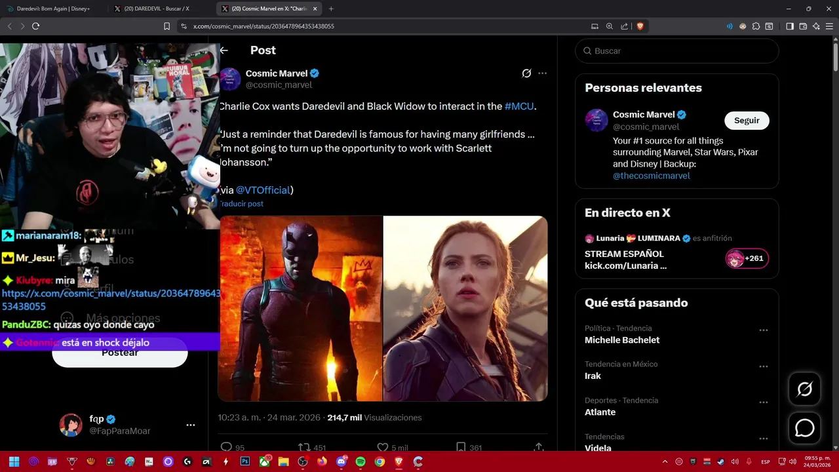Image resolution: width=839 pixels, height=472 pixels.
Task: Open OBS Studio from the taskbar
Action: click(303, 462)
